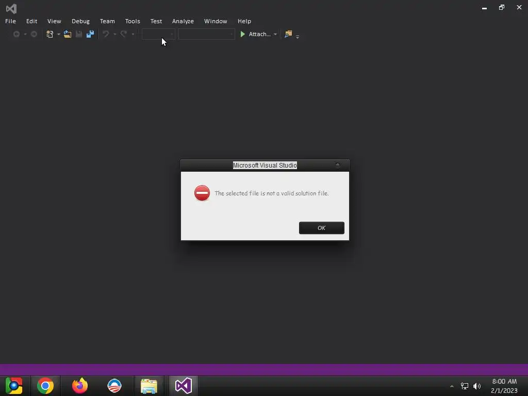The height and width of the screenshot is (396, 528).
Task: Click the network tray icon
Action: click(x=465, y=386)
